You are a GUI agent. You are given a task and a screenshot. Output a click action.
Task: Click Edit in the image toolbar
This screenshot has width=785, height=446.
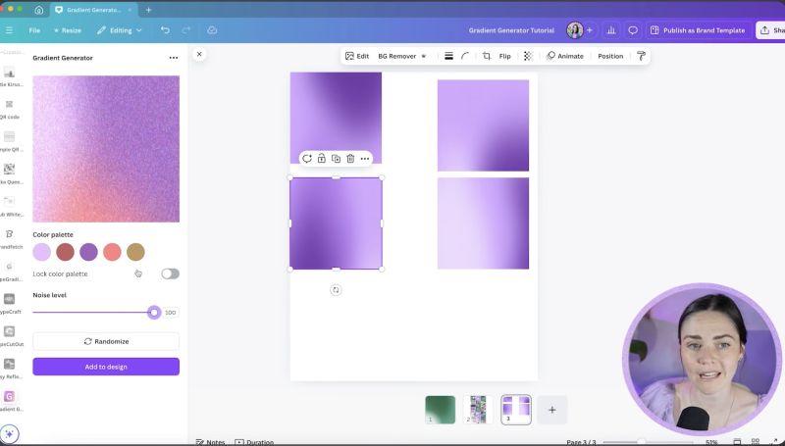click(357, 56)
